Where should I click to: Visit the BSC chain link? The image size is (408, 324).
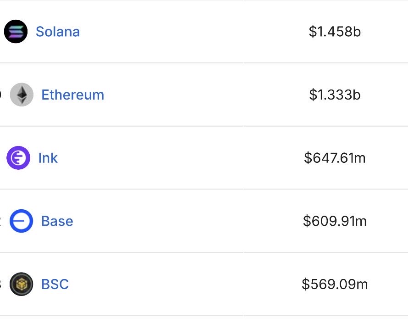coord(55,285)
